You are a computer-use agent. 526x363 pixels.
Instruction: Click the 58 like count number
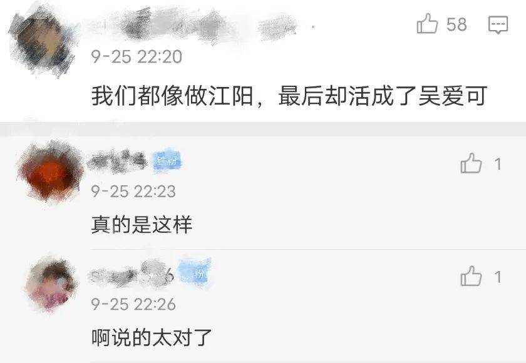456,24
